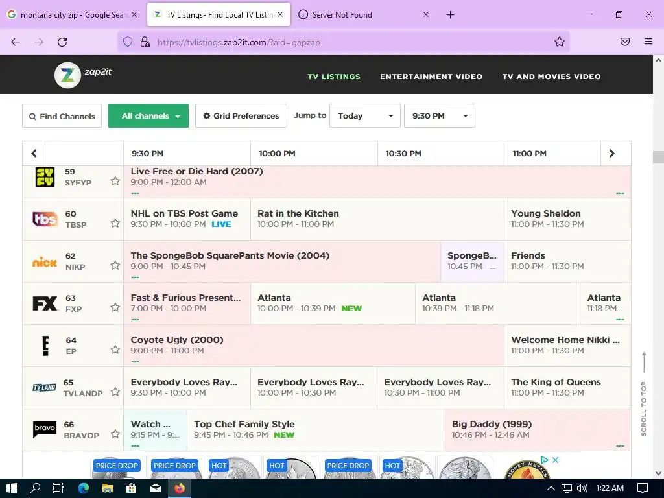Open notification center in taskbar
The height and width of the screenshot is (498, 664).
coord(643,488)
